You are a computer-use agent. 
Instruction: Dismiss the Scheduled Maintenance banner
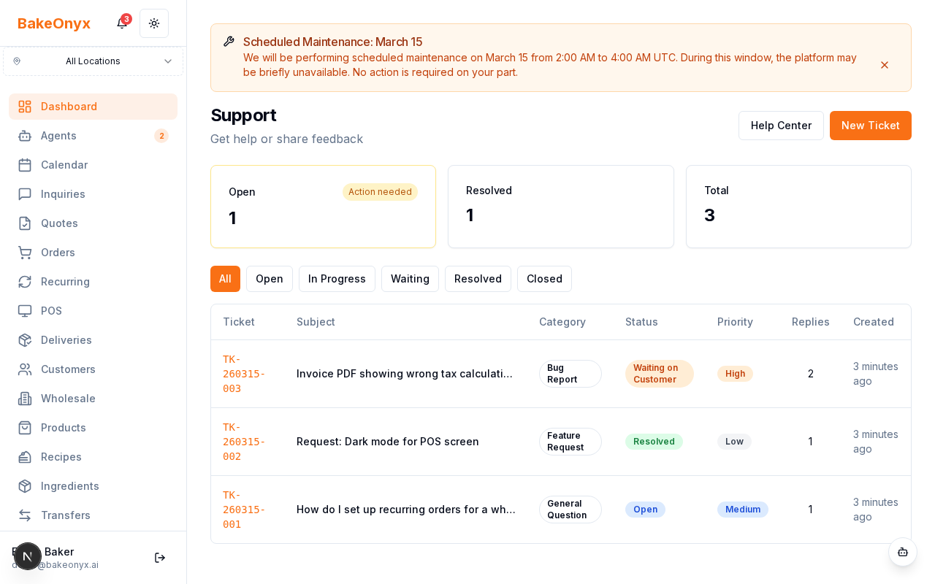click(x=885, y=65)
